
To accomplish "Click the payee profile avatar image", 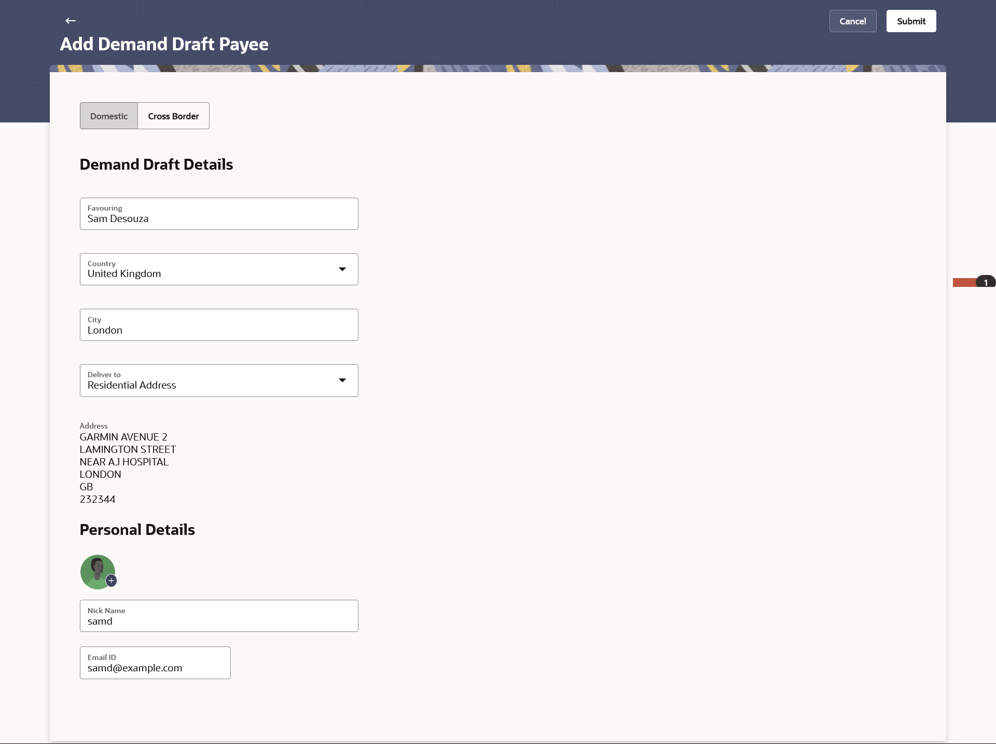I will [96, 570].
